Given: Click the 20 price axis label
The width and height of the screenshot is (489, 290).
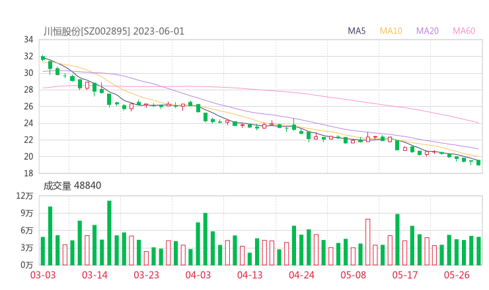Looking at the screenshot, I should point(28,156).
